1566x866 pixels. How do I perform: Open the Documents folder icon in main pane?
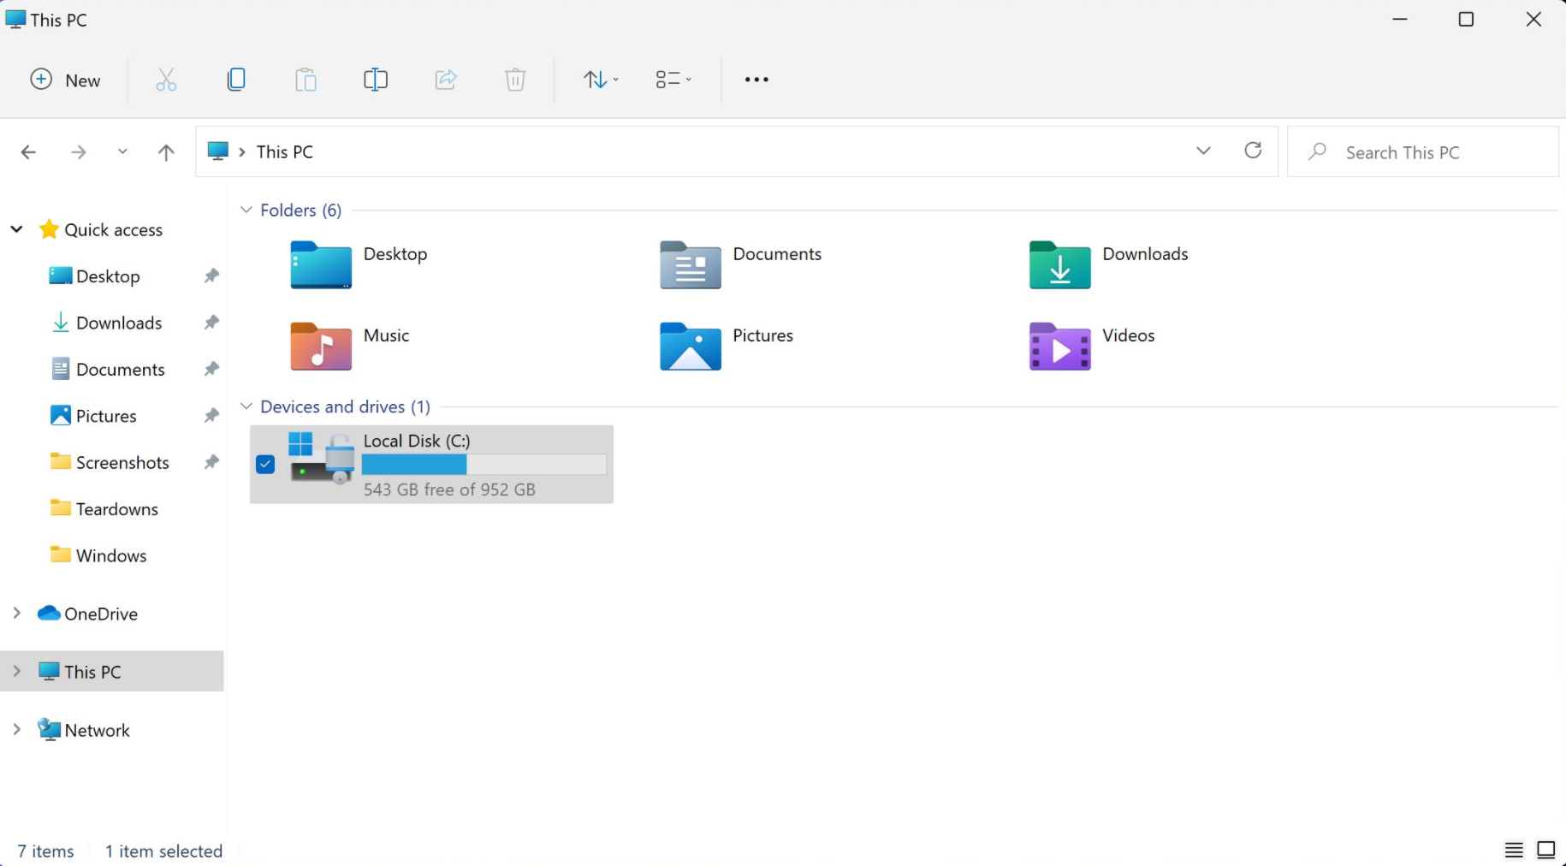691,264
